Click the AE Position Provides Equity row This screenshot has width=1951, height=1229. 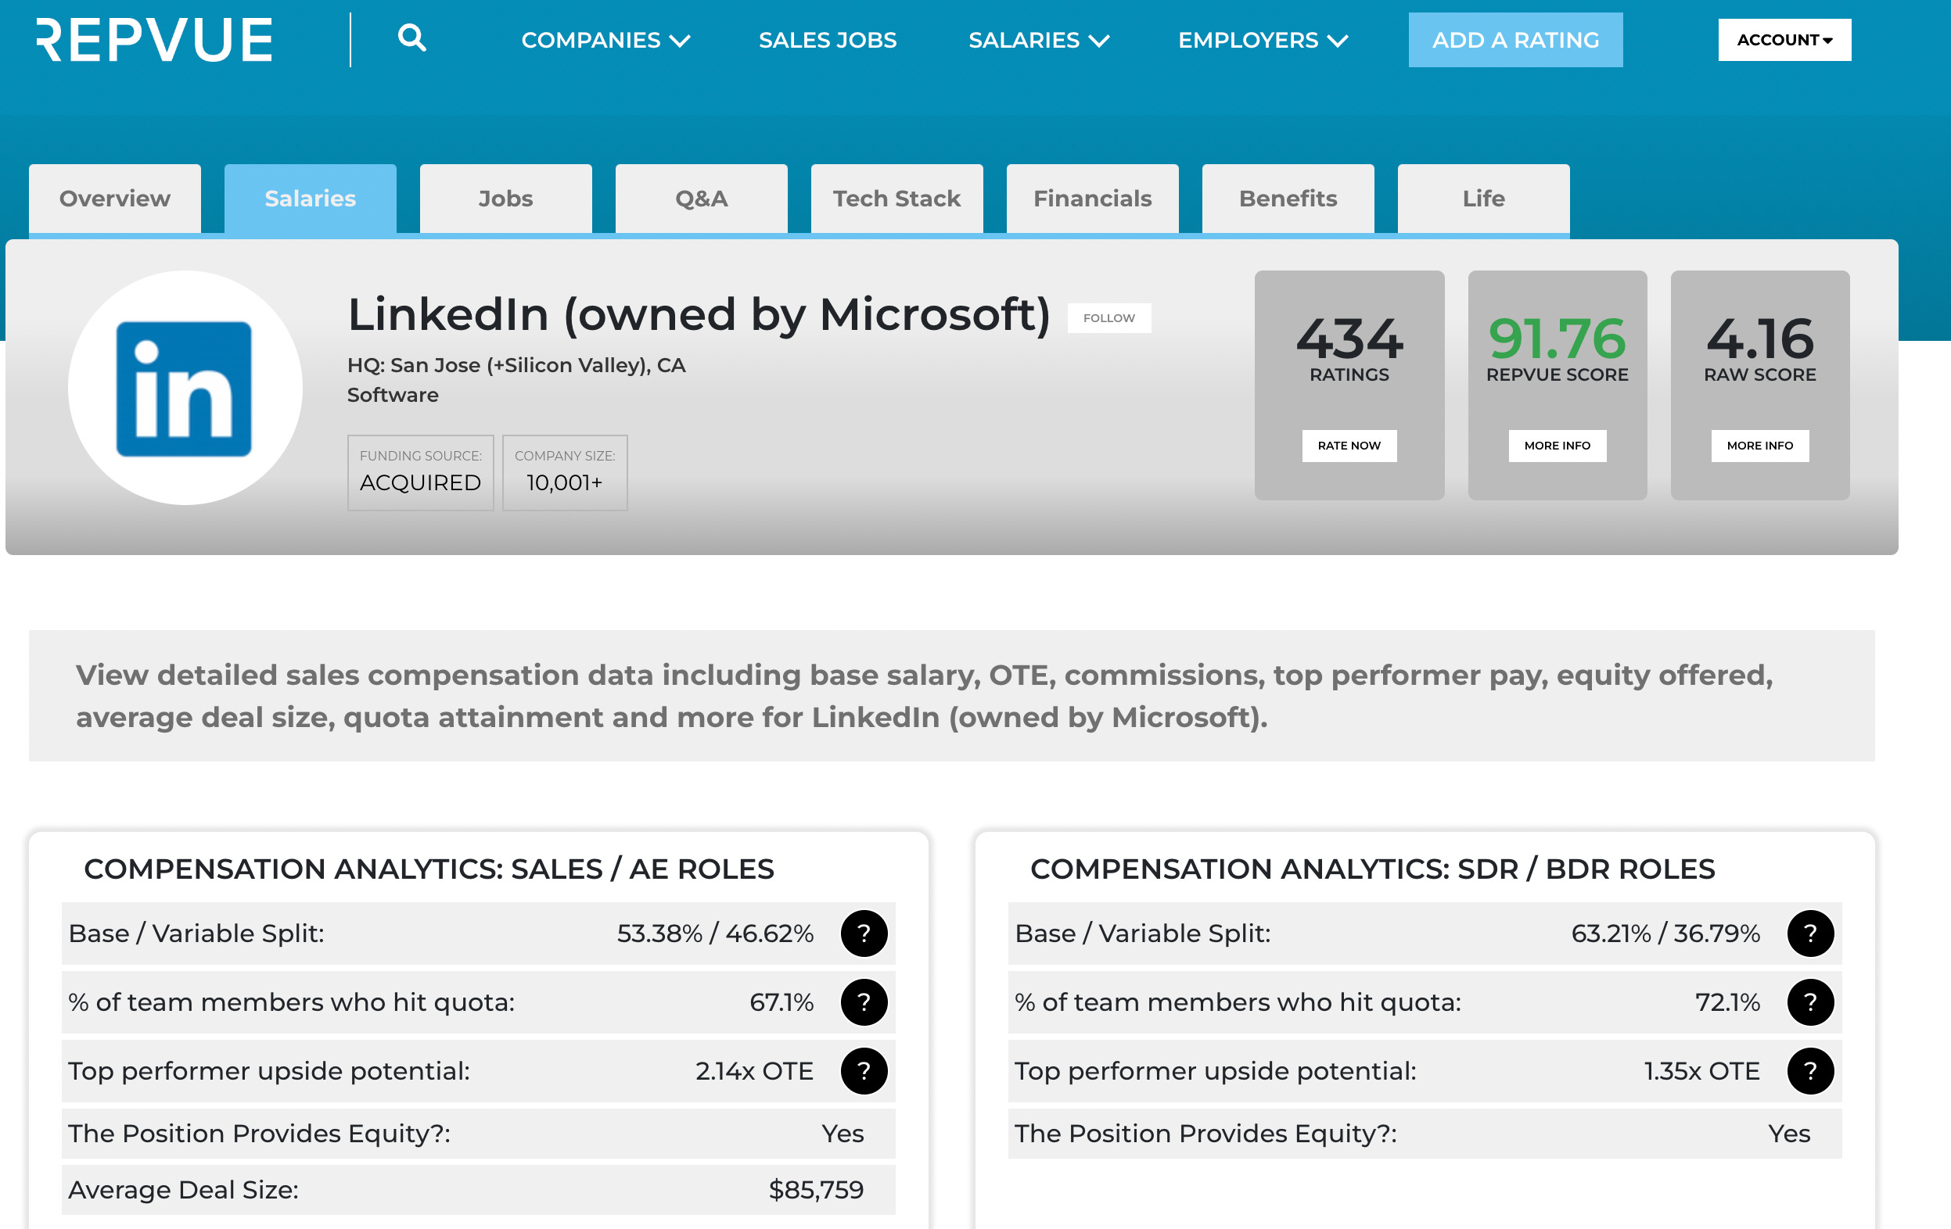[x=478, y=1134]
